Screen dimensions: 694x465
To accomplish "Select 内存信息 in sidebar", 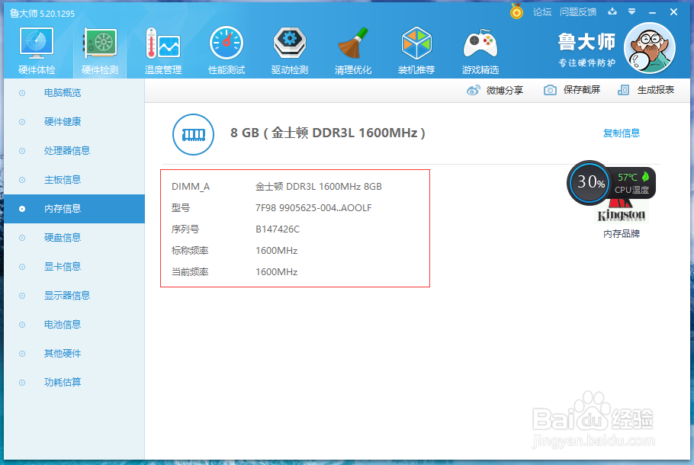I will pyautogui.click(x=75, y=209).
